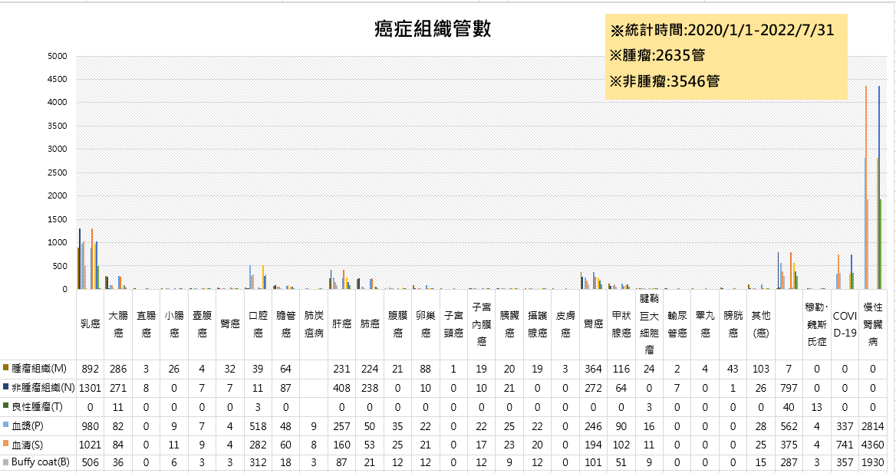
Task: Click the 88 cell for 卵巢癌 腫瘤組織
Action: pos(426,369)
